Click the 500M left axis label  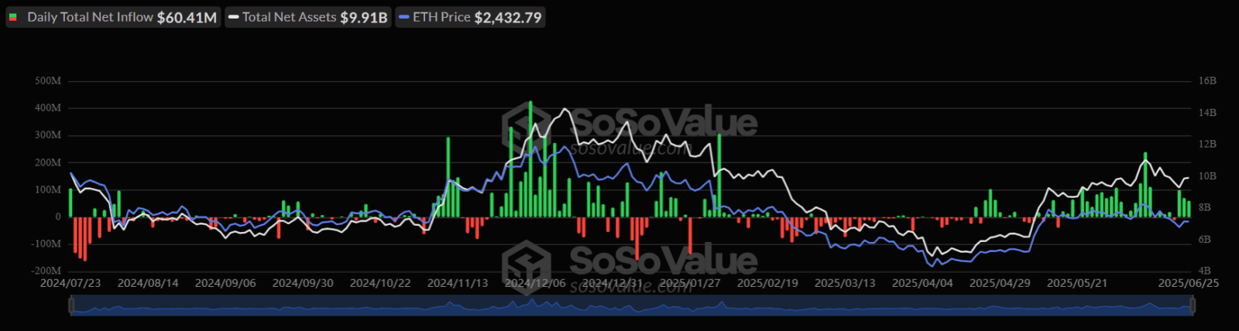(48, 80)
